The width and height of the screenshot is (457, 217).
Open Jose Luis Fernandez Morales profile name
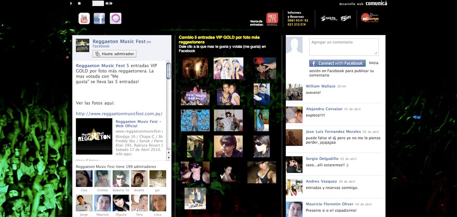click(x=333, y=132)
